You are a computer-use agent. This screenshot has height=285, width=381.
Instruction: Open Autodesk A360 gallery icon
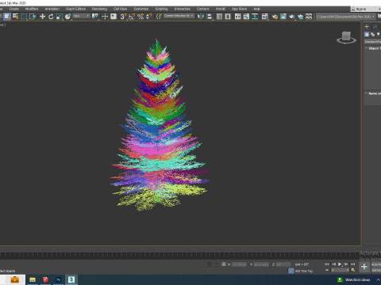click(309, 17)
